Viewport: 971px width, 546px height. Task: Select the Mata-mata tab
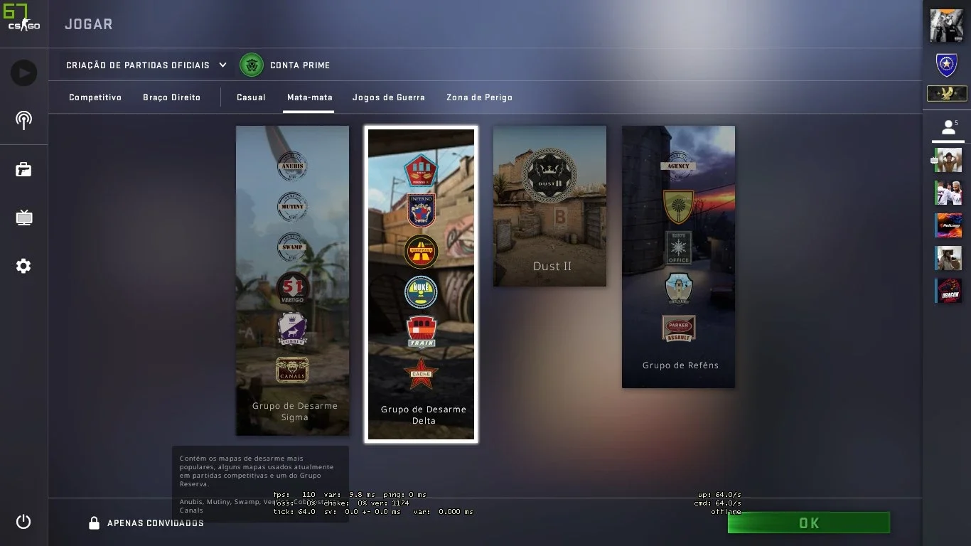(309, 97)
